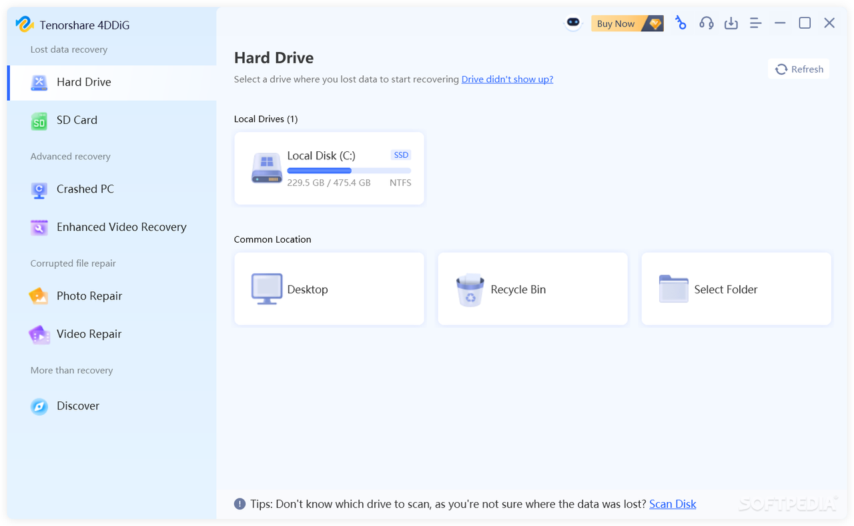Click the Hard Drive sidebar icon
The width and height of the screenshot is (854, 526).
(39, 82)
